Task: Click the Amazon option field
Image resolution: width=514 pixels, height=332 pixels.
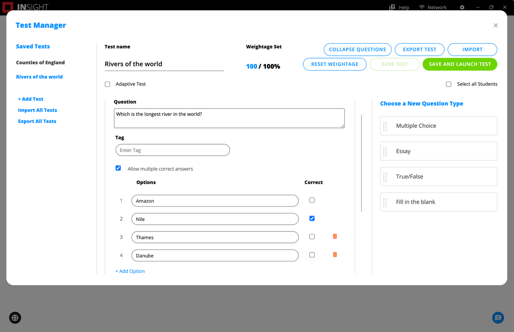Action: [x=215, y=201]
